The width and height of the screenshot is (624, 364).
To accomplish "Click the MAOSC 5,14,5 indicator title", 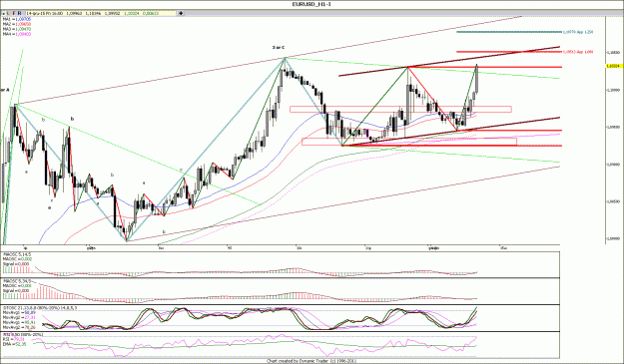I will [x=16, y=254].
